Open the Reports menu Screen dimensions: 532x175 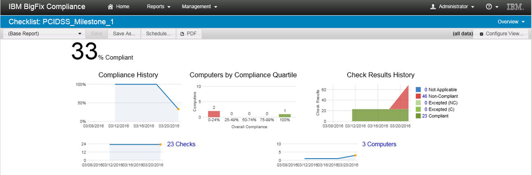[x=158, y=7]
